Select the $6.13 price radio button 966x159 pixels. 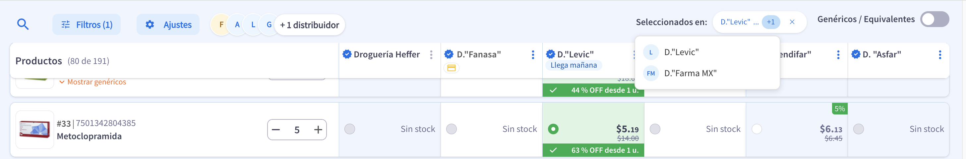757,129
